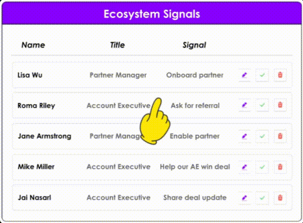
Task: Edit the Jai Nasarl signal
Action: 244,197
